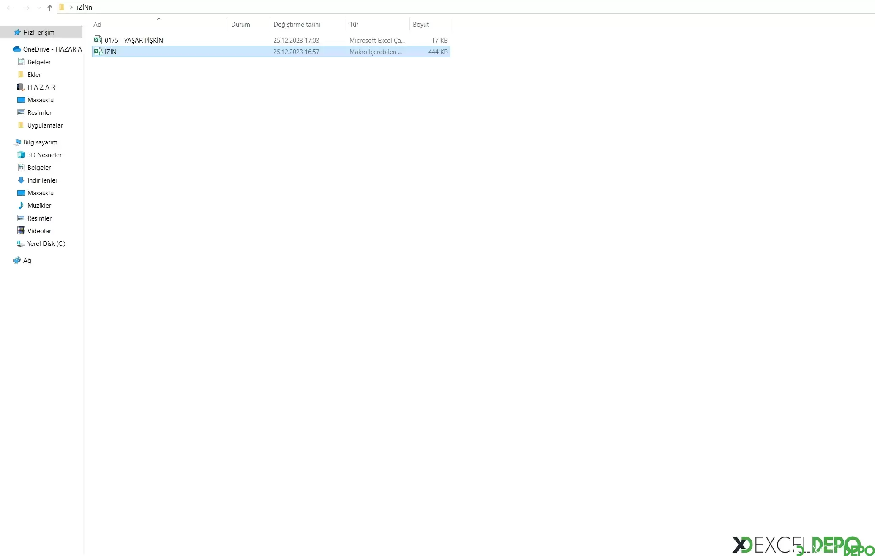Click the Makro İçerebilen type cell

pos(376,52)
